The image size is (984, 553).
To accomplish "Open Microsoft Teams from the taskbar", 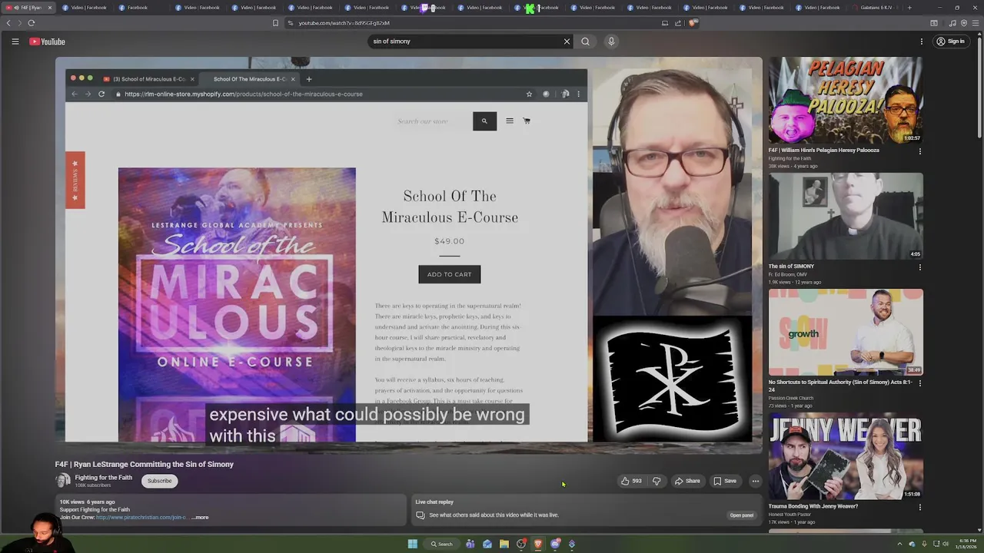I will pyautogui.click(x=470, y=544).
